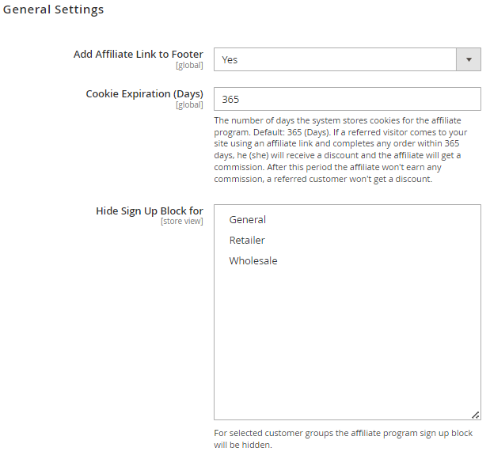
Task: Select General in the Hide Sign Up Block list
Action: coord(248,220)
